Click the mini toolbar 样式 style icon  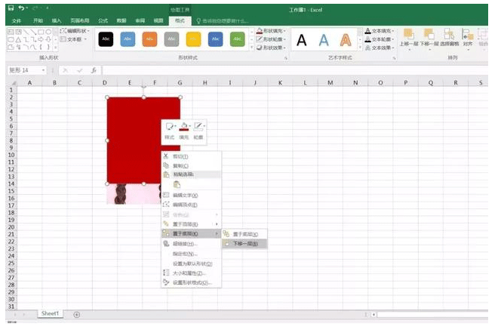pyautogui.click(x=170, y=127)
